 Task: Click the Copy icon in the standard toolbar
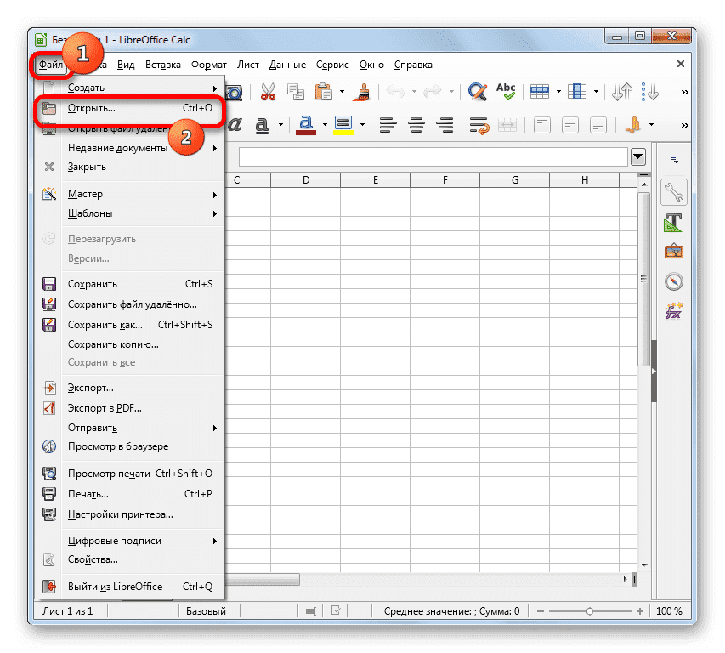(296, 91)
